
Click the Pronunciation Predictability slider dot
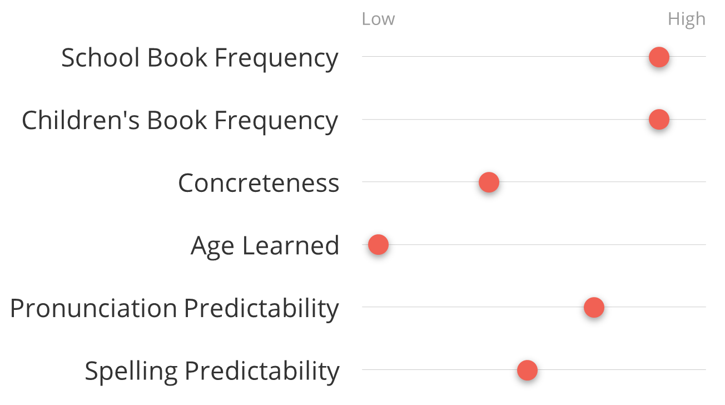tap(594, 307)
